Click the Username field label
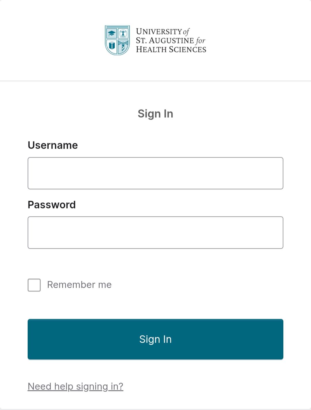Image resolution: width=311 pixels, height=410 pixels. (x=53, y=145)
